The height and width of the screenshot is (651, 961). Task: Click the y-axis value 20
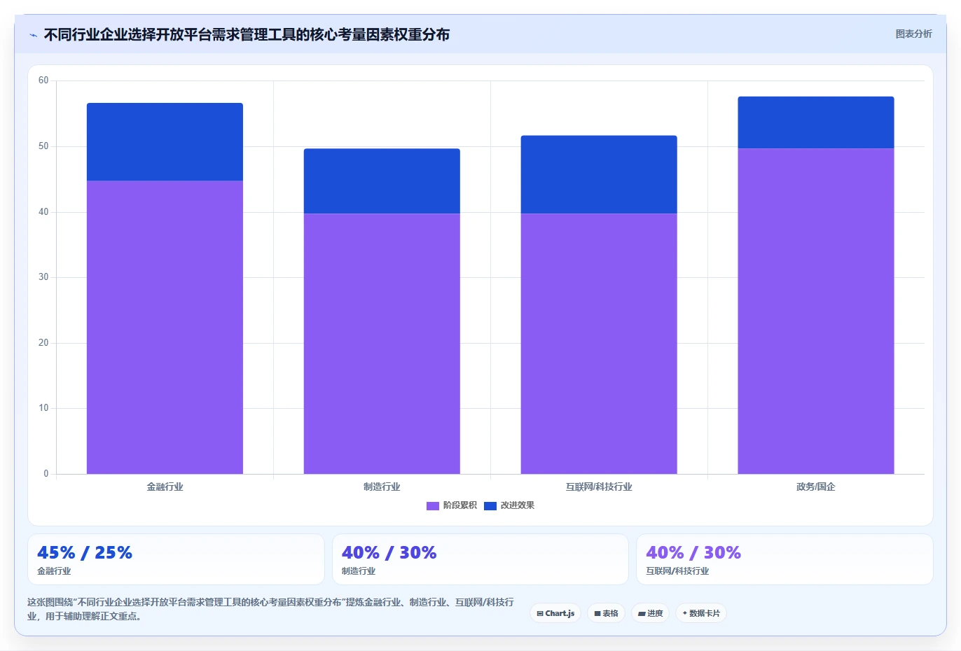43,343
